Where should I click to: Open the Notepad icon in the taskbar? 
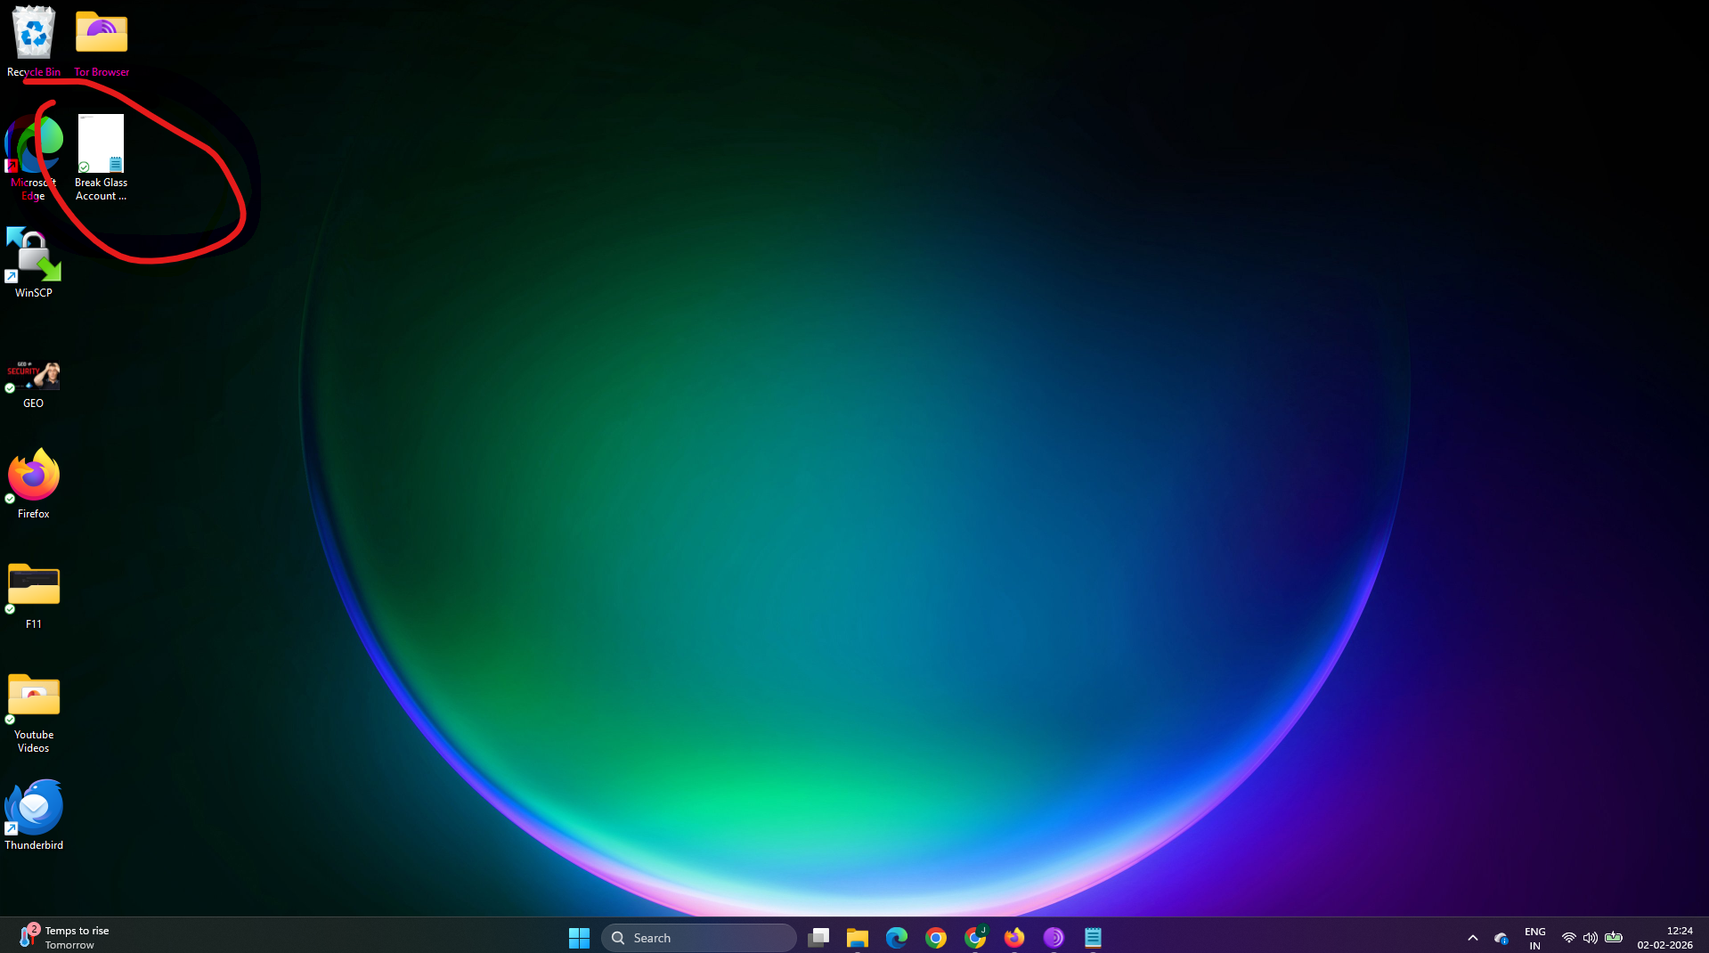coord(1093,938)
